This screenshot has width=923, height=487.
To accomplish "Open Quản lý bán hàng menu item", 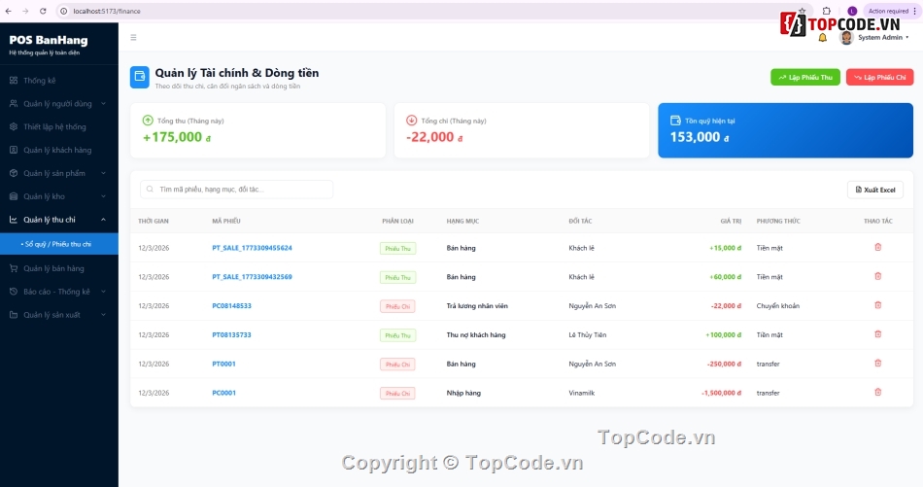I will point(59,268).
